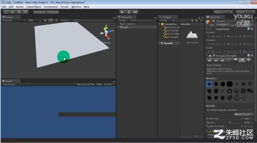Adjust the Target Strength slider
257x143 pixels.
pyautogui.click(x=236, y=126)
